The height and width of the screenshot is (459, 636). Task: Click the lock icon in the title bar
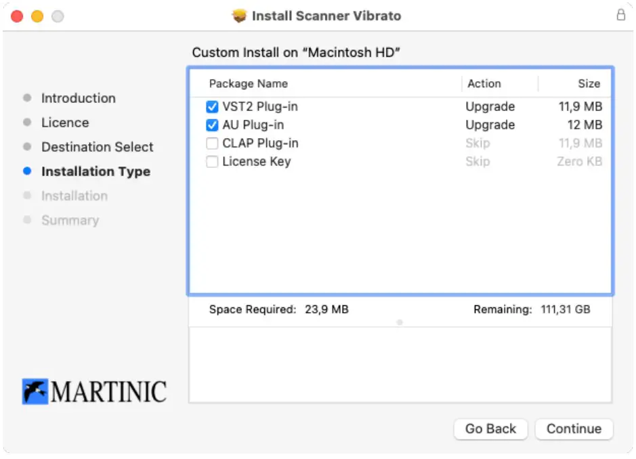621,16
